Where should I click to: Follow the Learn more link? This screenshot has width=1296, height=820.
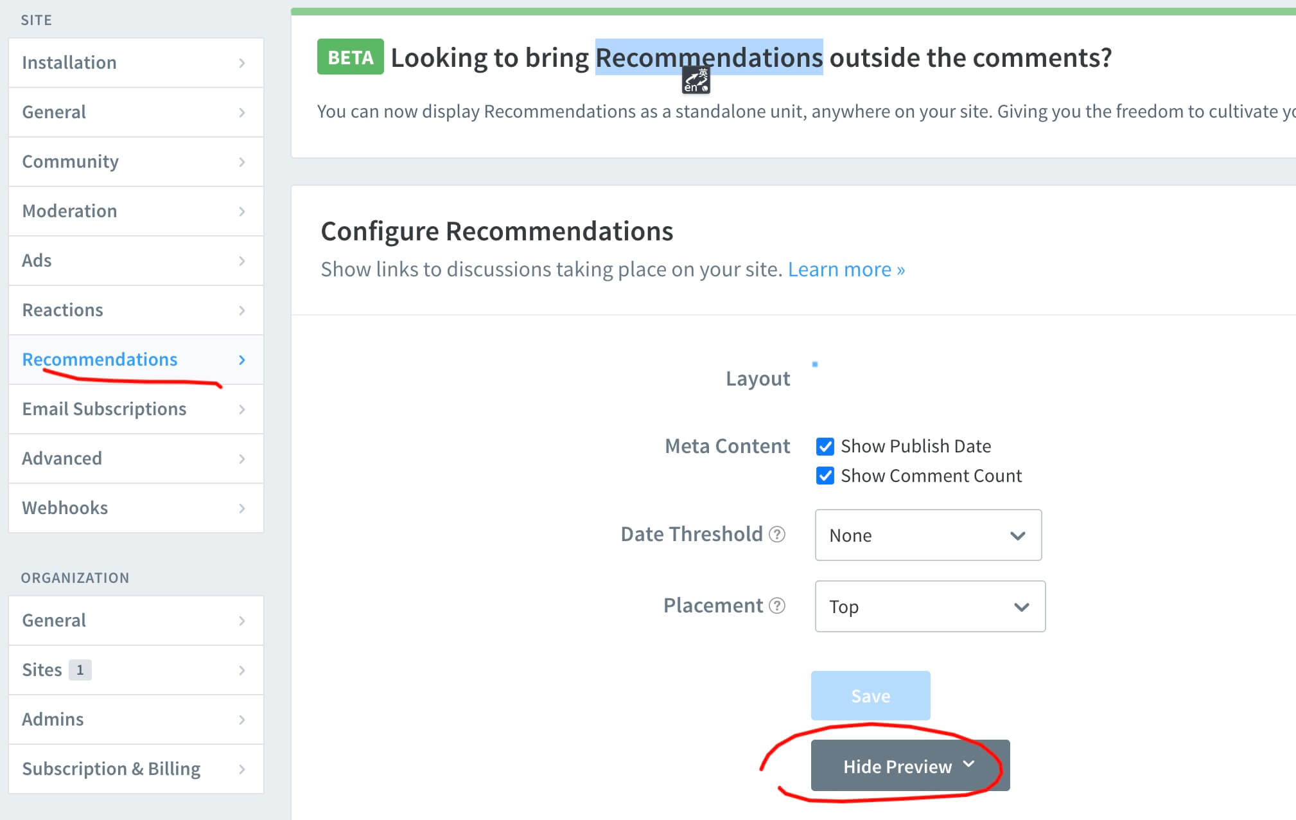(x=846, y=269)
